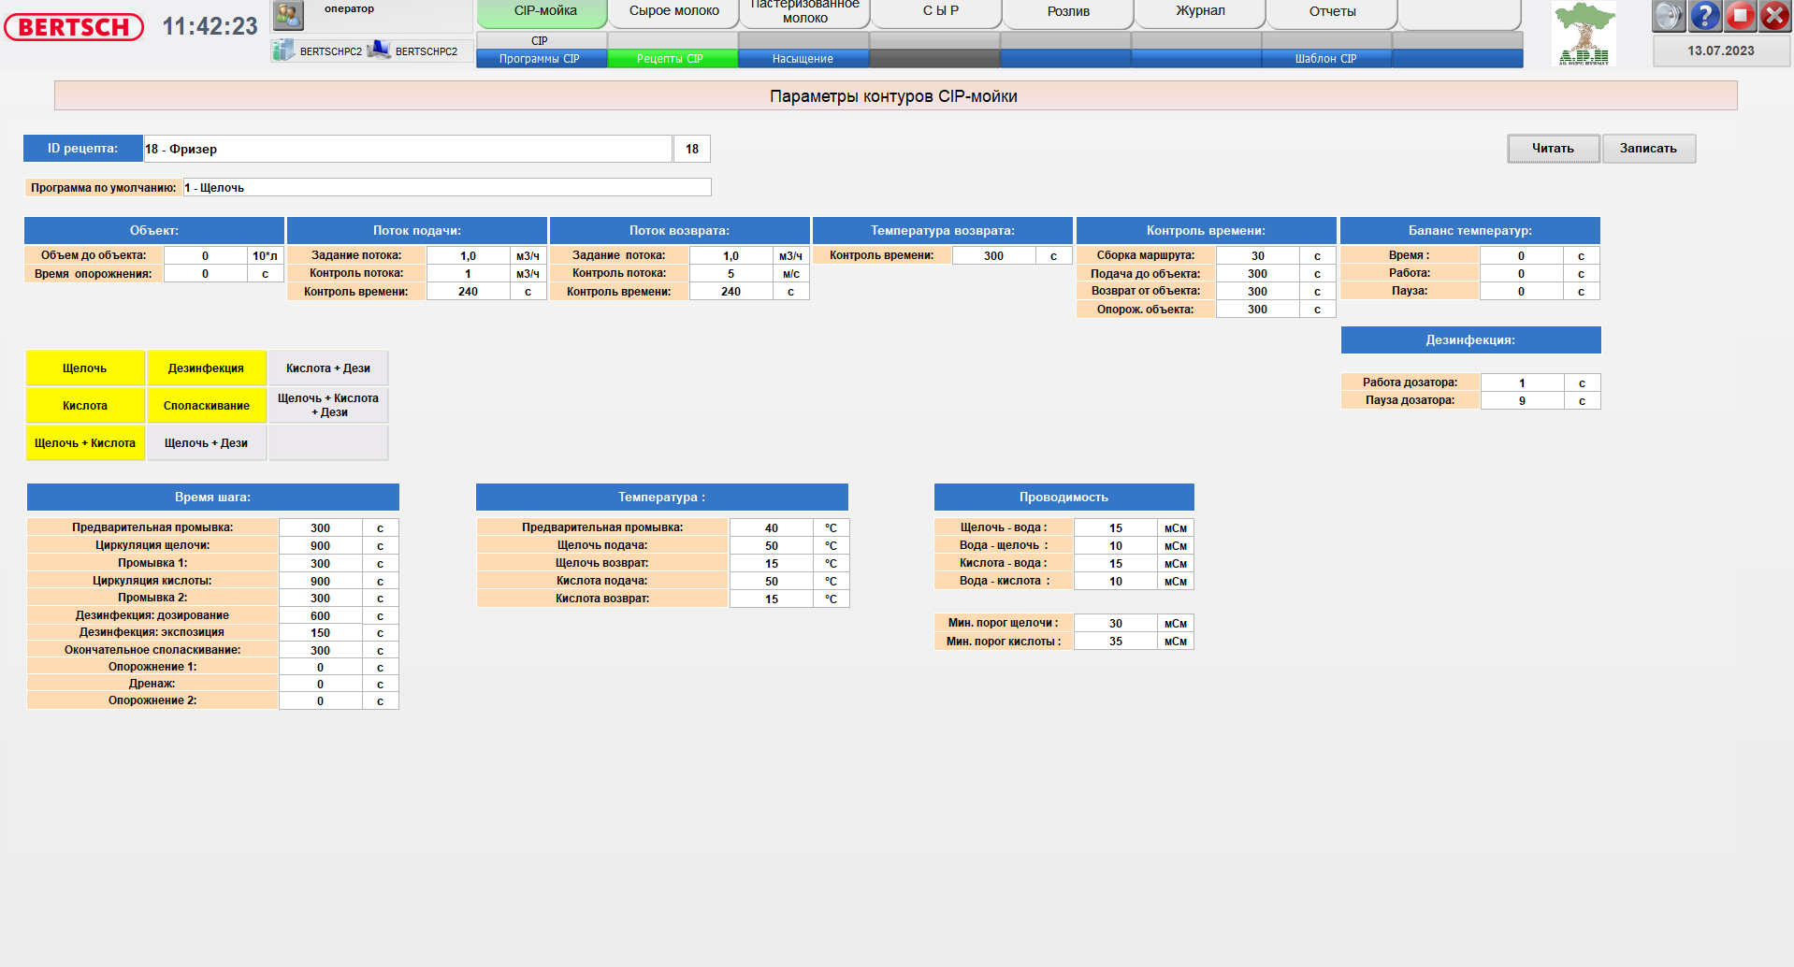Open help with the question mark icon
Image resolution: width=1794 pixels, height=967 pixels.
tap(1704, 15)
